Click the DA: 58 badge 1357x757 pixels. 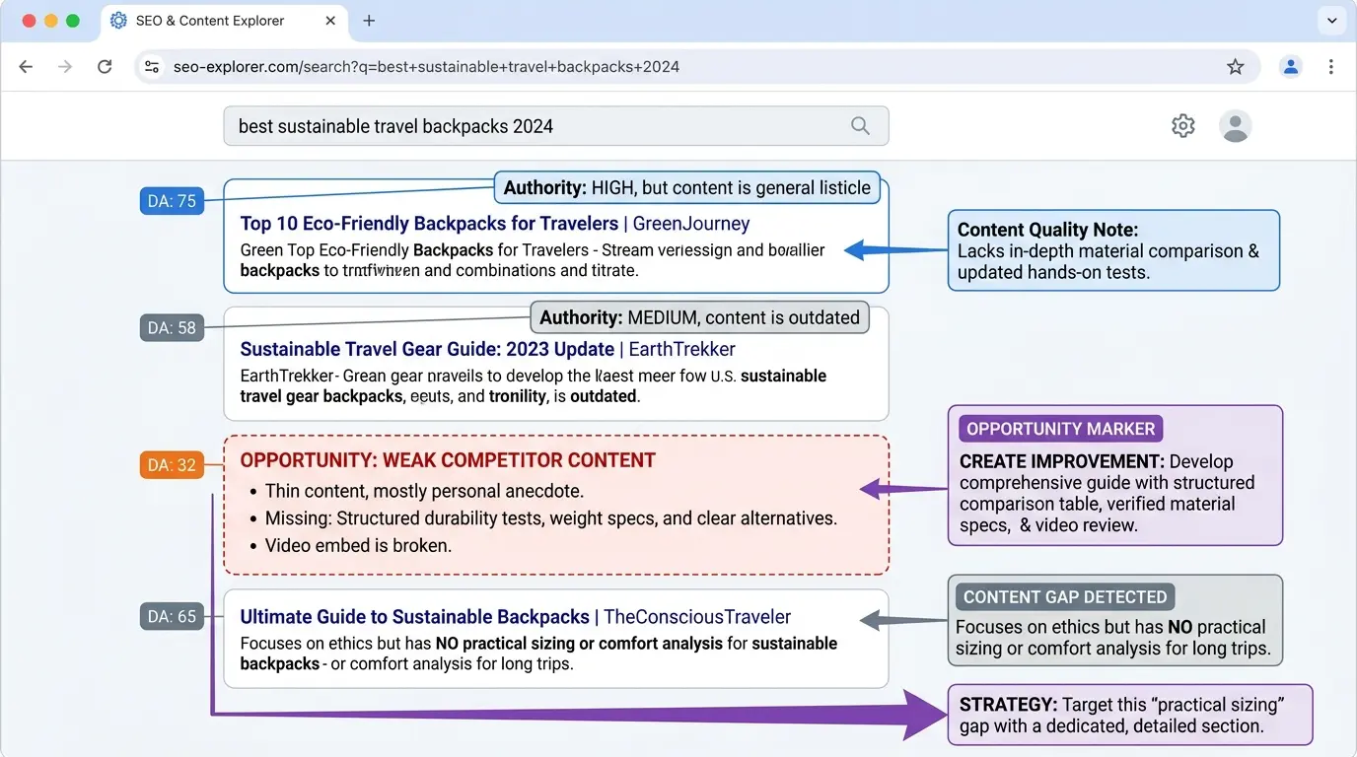172,327
